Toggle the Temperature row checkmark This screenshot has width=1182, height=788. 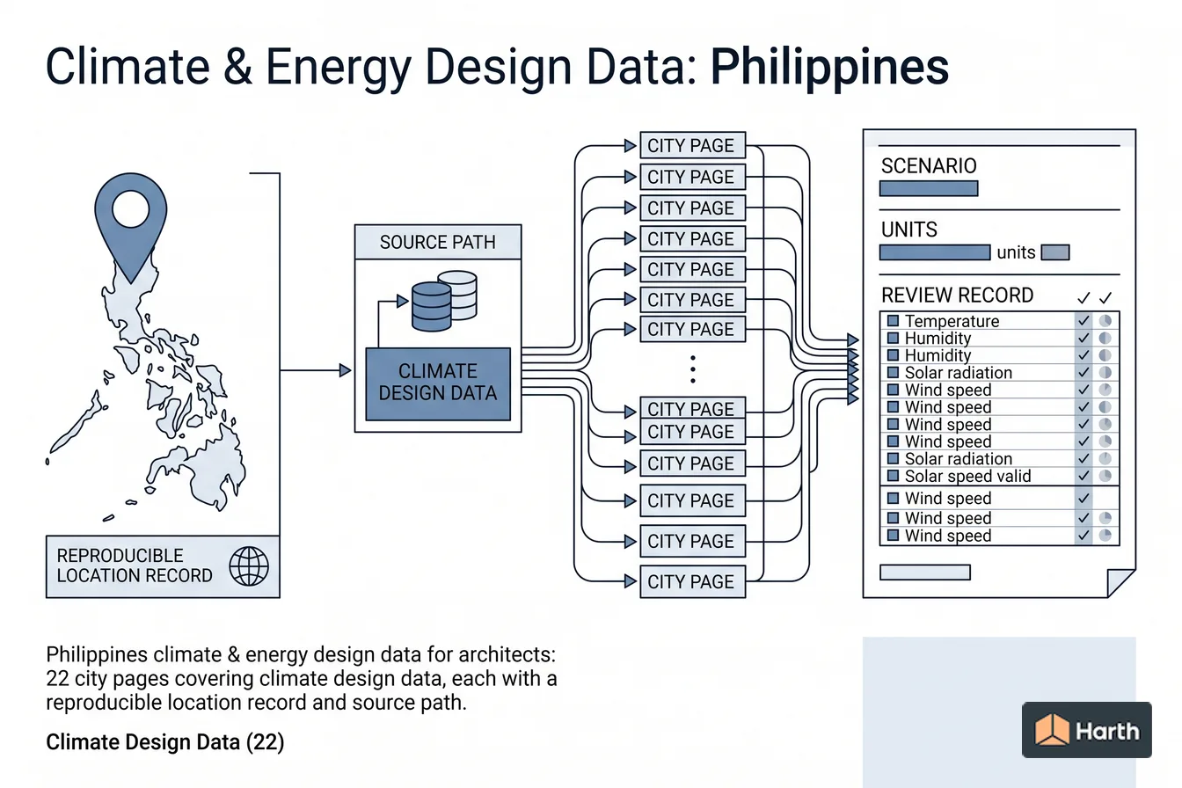coord(1083,321)
